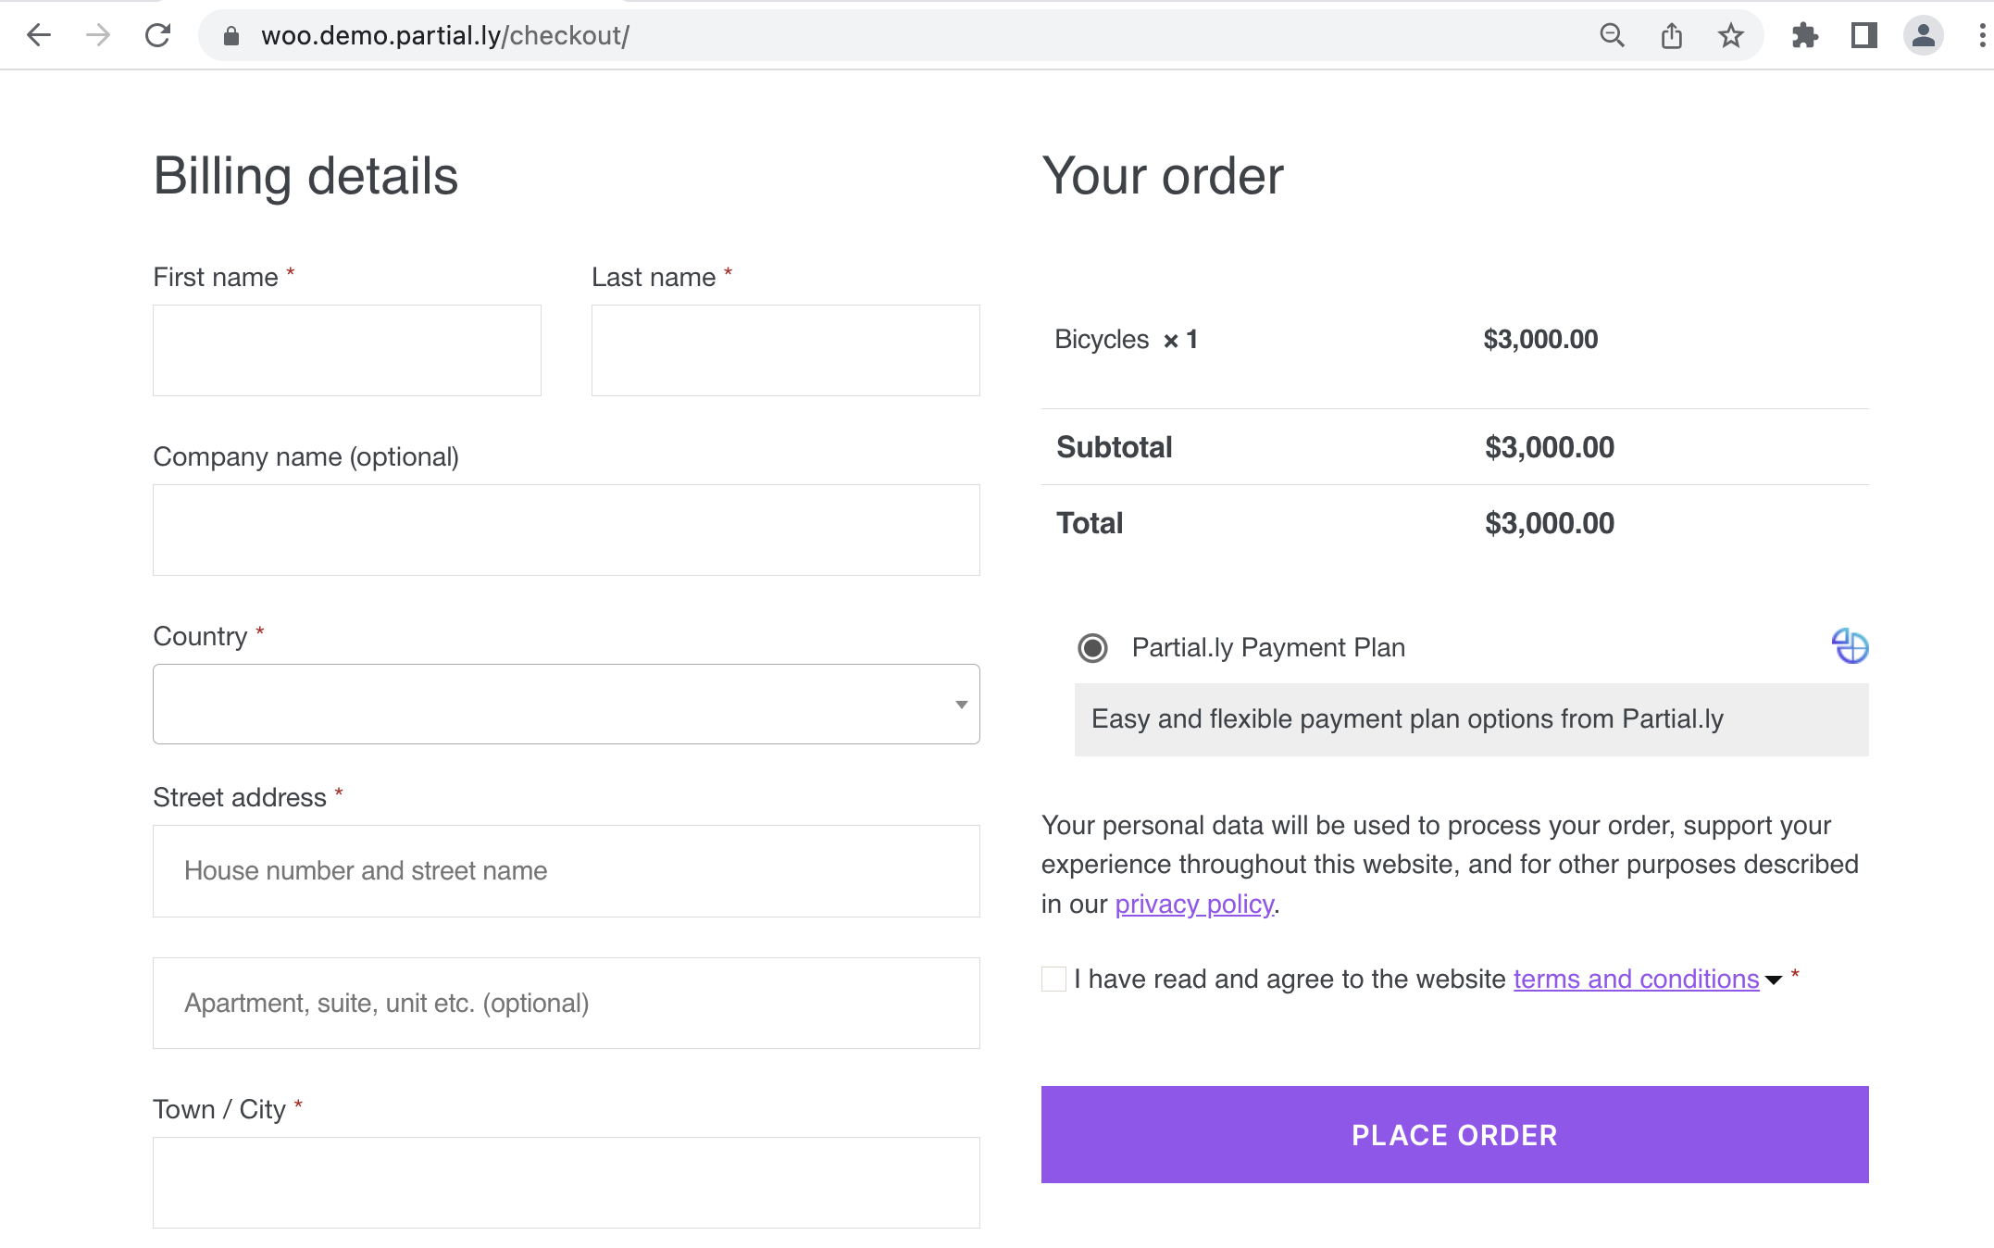This screenshot has height=1248, width=1994.
Task: Click the site lock icon in address bar
Action: [x=231, y=35]
